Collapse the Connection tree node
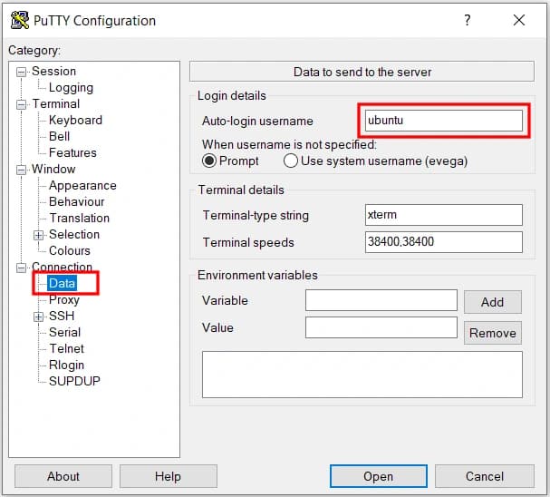Image resolution: width=550 pixels, height=497 pixels. (22, 268)
